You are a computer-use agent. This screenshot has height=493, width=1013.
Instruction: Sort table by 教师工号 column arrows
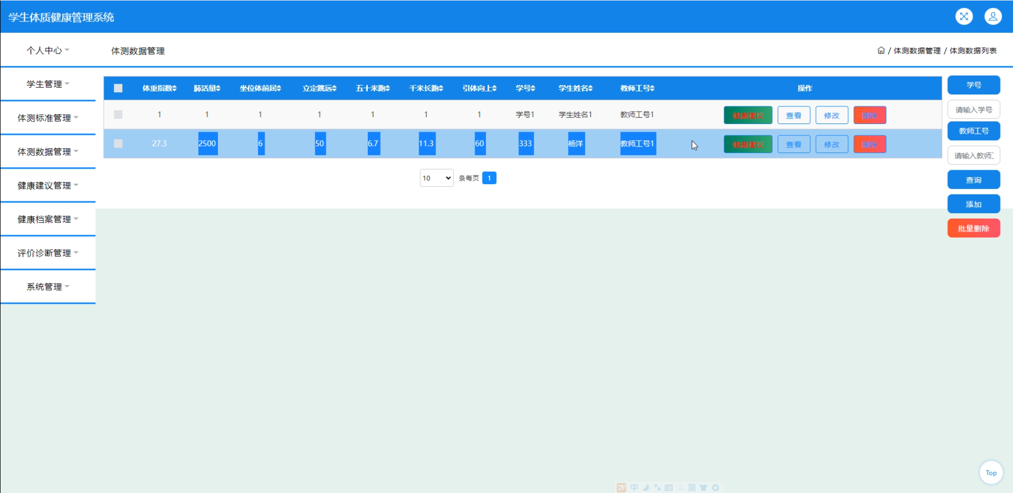[x=652, y=89]
